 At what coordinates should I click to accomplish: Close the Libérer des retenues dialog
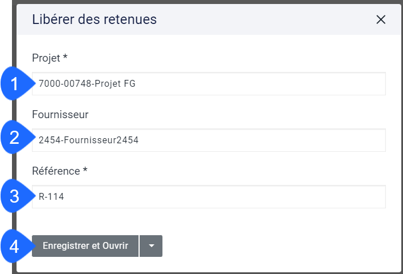pos(381,19)
